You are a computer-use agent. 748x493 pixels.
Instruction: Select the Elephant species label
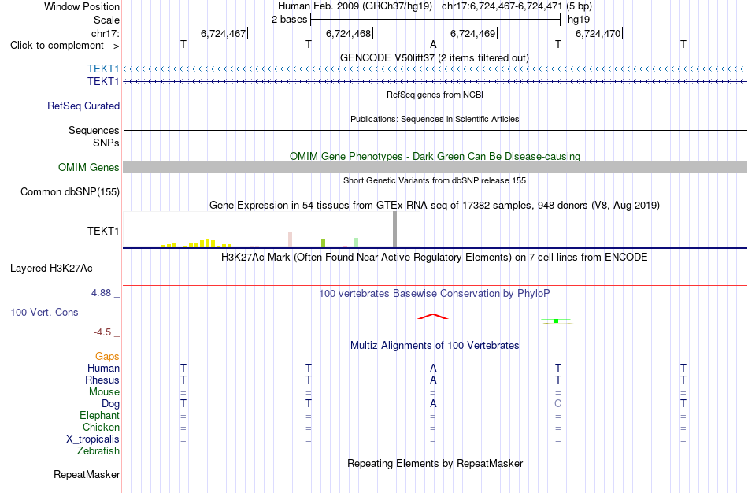point(100,415)
